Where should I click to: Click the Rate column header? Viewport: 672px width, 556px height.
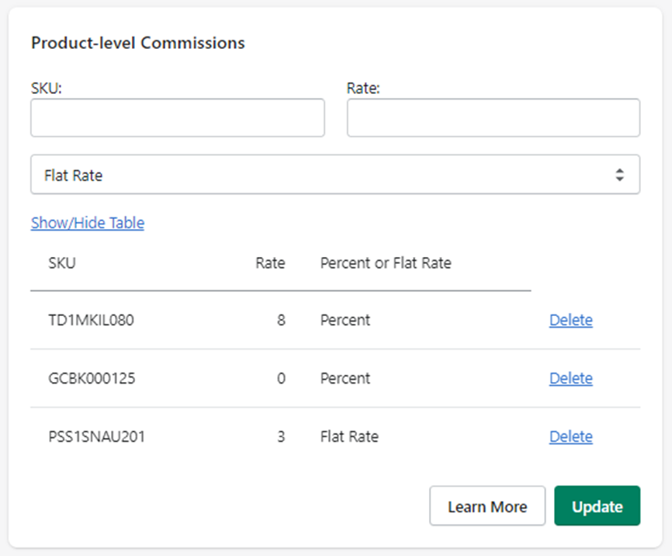[x=270, y=263]
